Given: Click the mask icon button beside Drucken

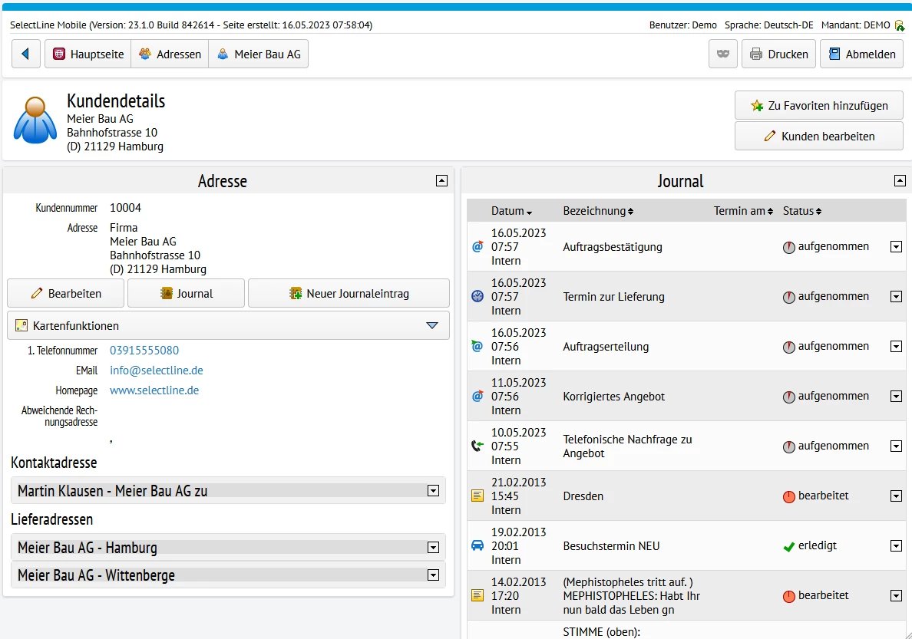Looking at the screenshot, I should (722, 54).
